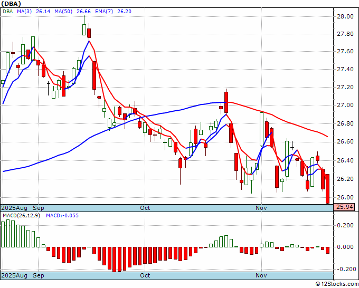Click Sep on the price chart date axis

tap(38, 208)
